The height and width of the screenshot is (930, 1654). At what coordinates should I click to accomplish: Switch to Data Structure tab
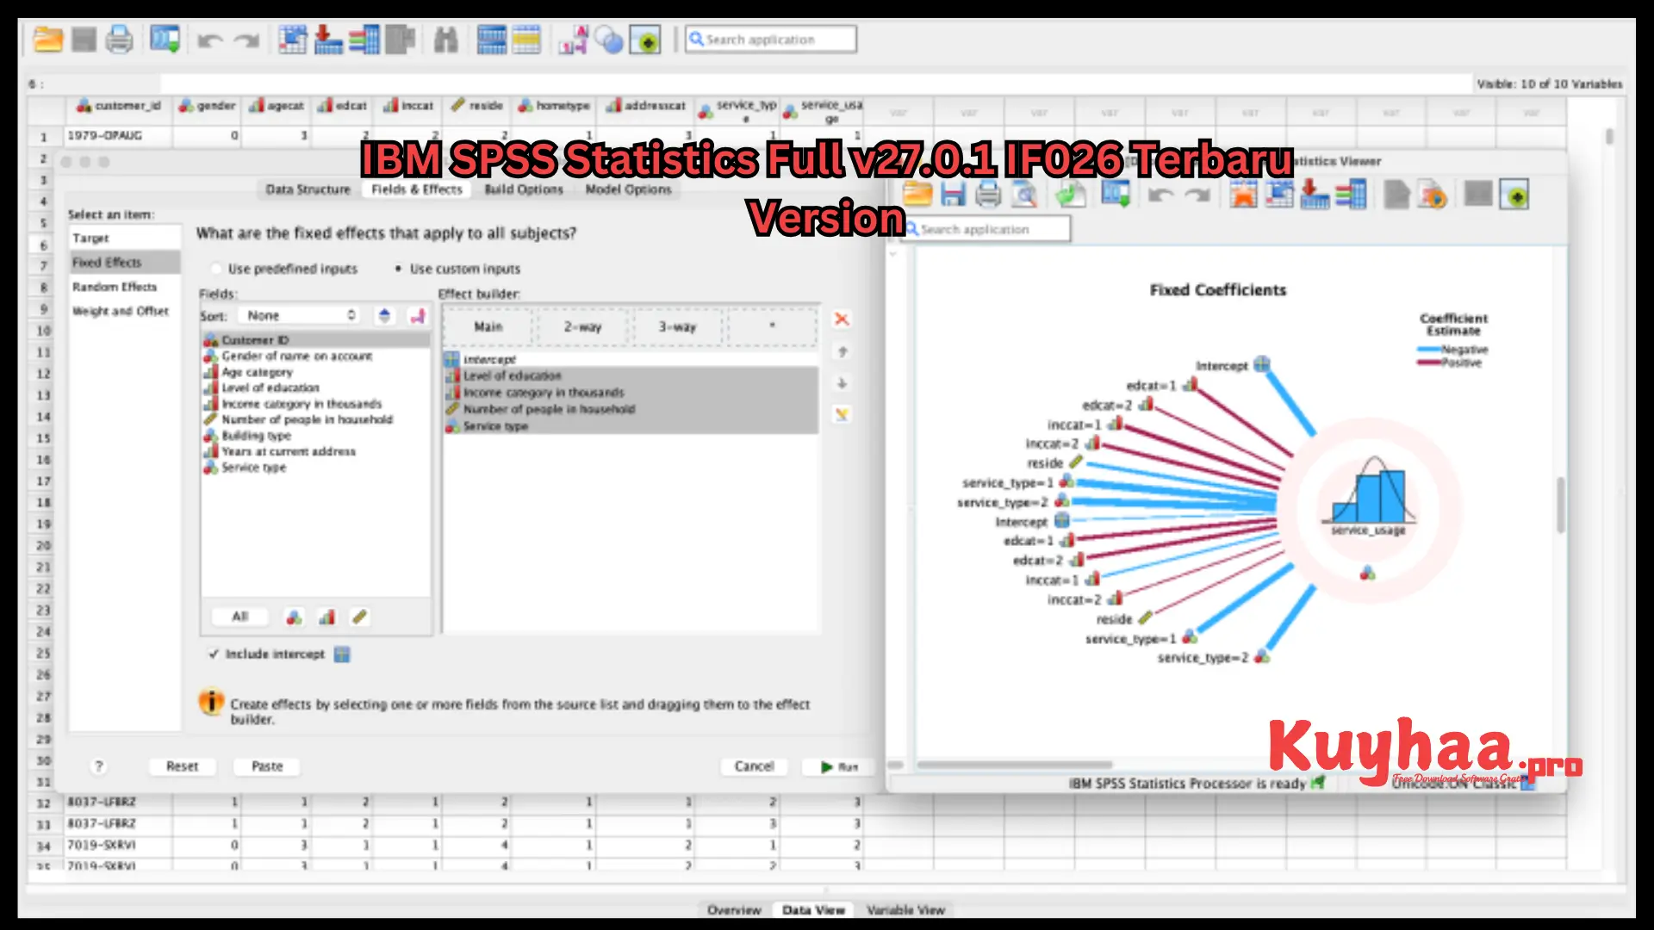pyautogui.click(x=308, y=189)
